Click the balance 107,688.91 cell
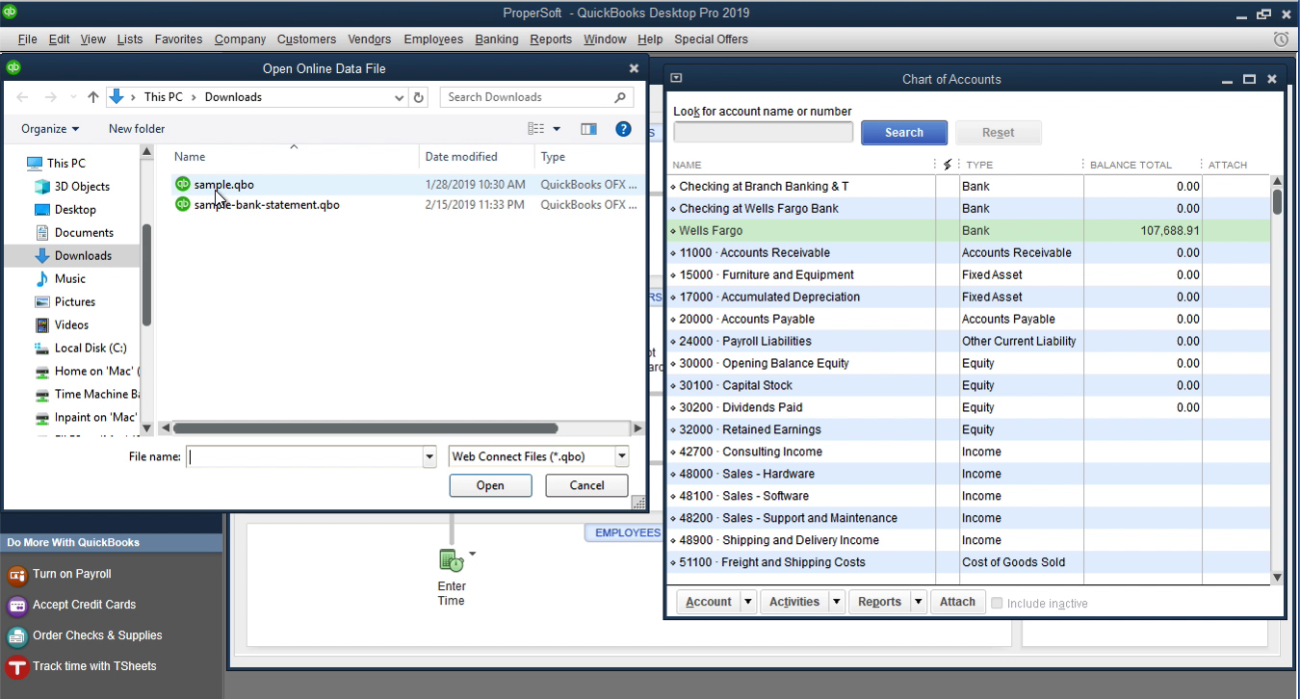Image resolution: width=1300 pixels, height=699 pixels. tap(1143, 231)
